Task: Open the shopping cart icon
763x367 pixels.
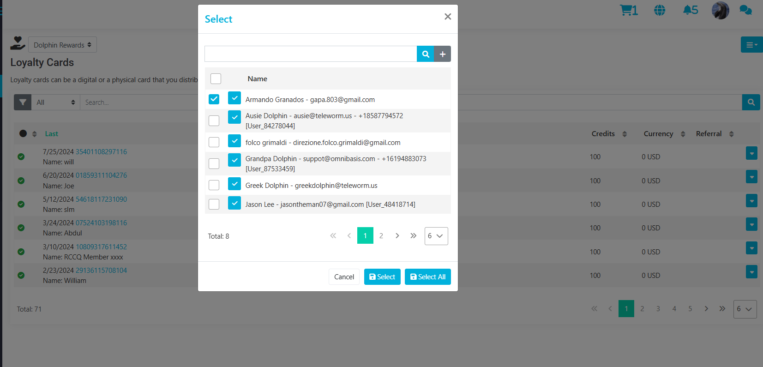Action: pos(628,10)
